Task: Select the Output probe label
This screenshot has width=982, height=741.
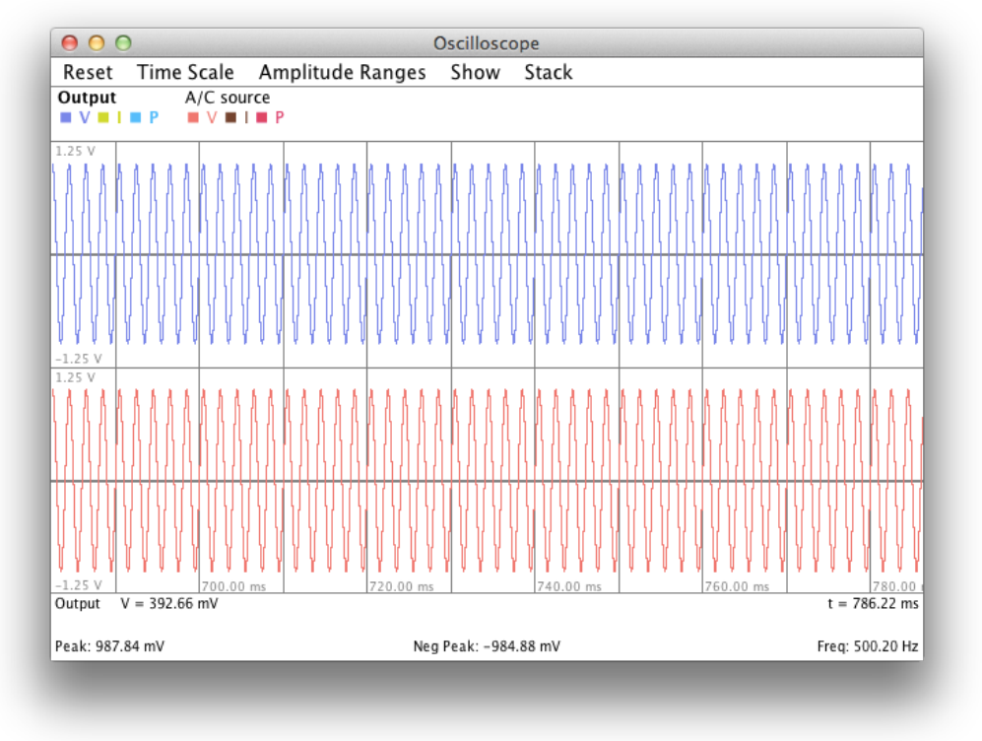Action: click(x=87, y=98)
